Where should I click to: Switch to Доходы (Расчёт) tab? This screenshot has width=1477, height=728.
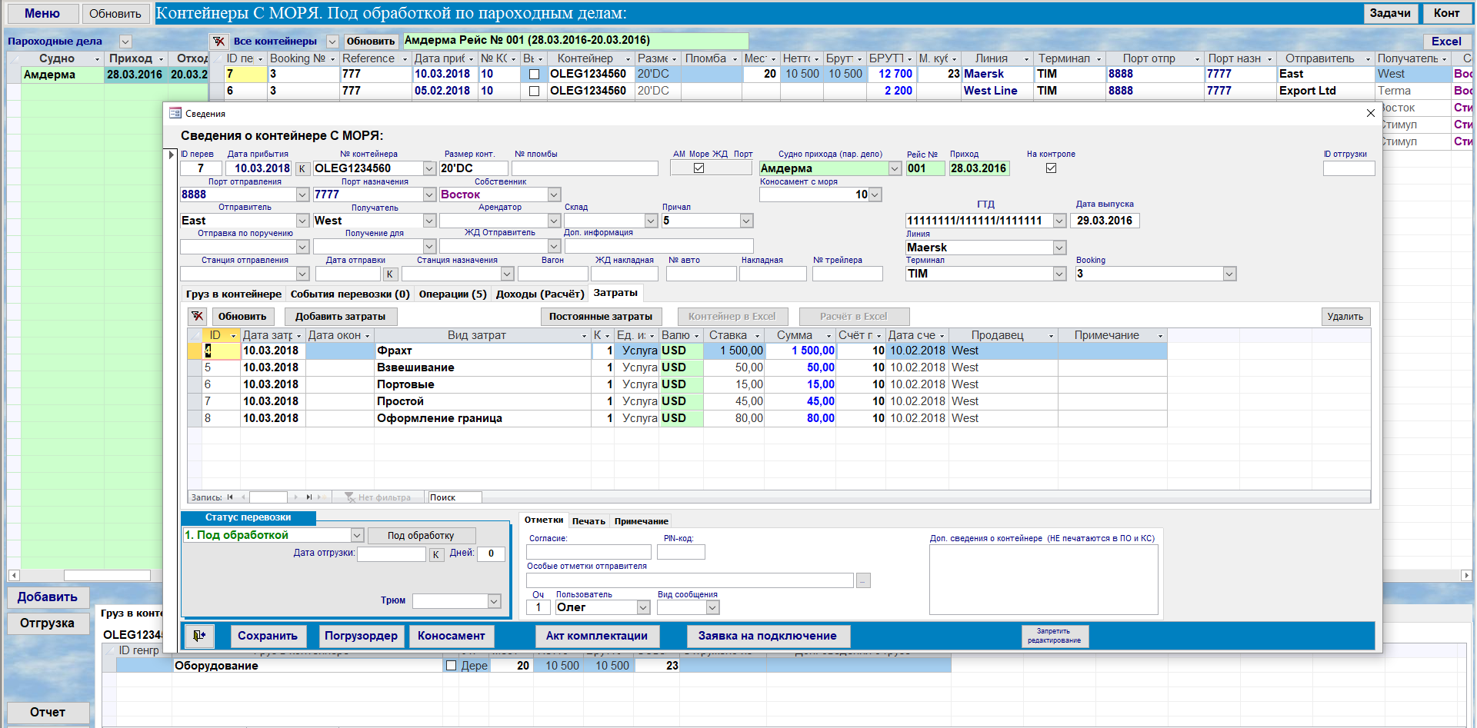click(540, 294)
